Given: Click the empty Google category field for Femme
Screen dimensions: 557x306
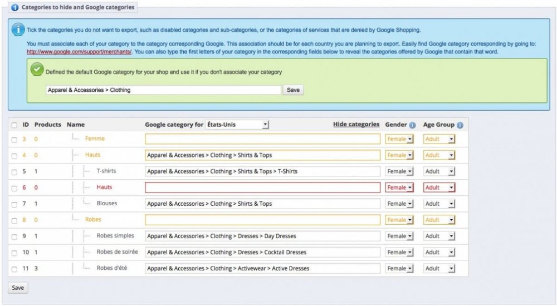Looking at the screenshot, I should [x=262, y=139].
